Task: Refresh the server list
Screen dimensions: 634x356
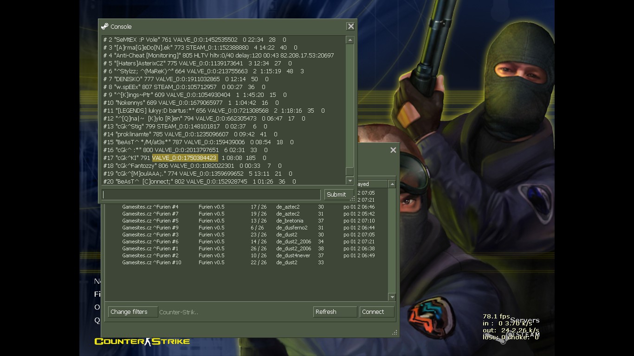Action: 335,312
